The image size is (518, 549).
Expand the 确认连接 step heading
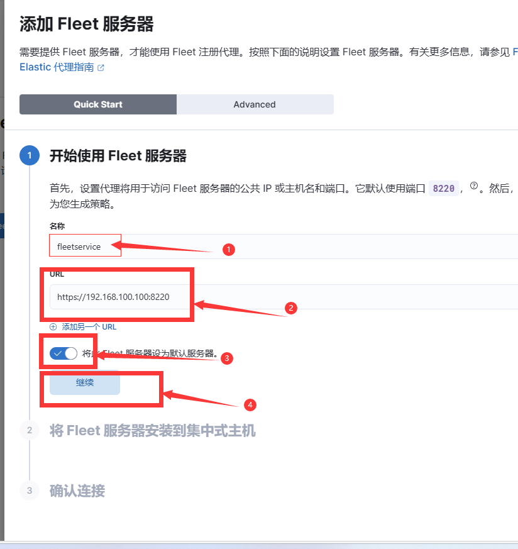77,491
